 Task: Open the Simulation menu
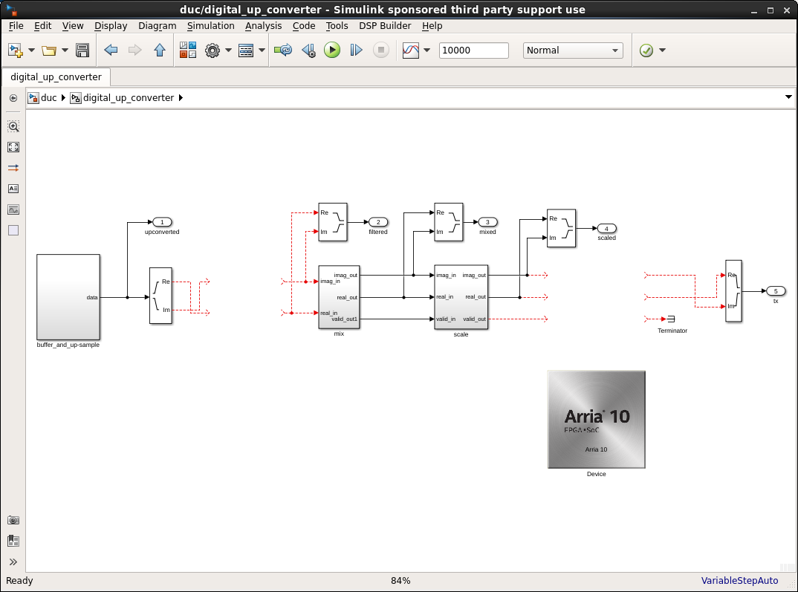pyautogui.click(x=210, y=25)
